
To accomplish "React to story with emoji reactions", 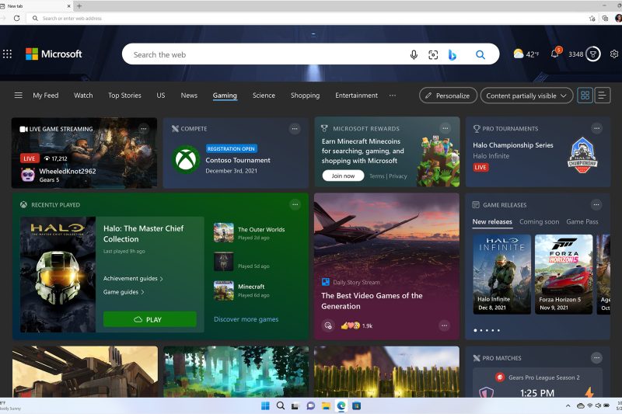I will point(351,325).
